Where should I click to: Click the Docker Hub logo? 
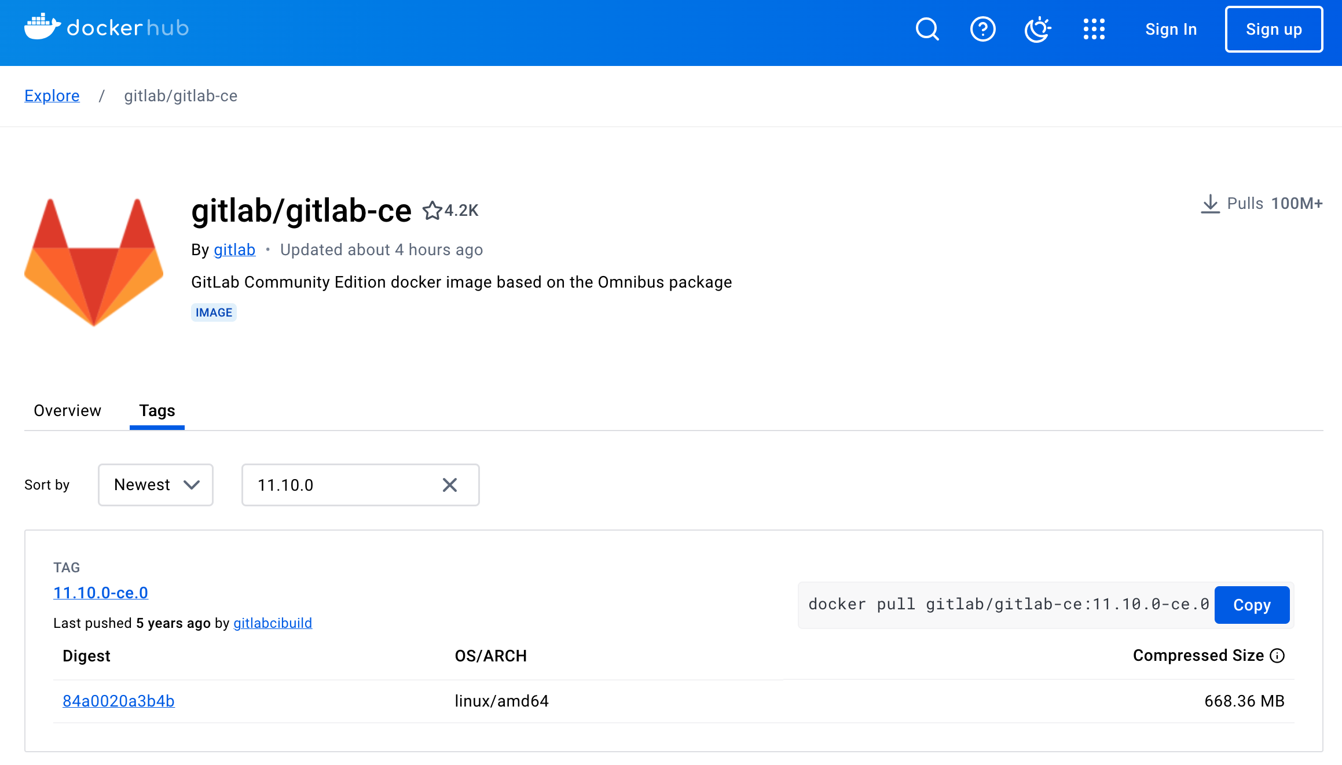107,28
